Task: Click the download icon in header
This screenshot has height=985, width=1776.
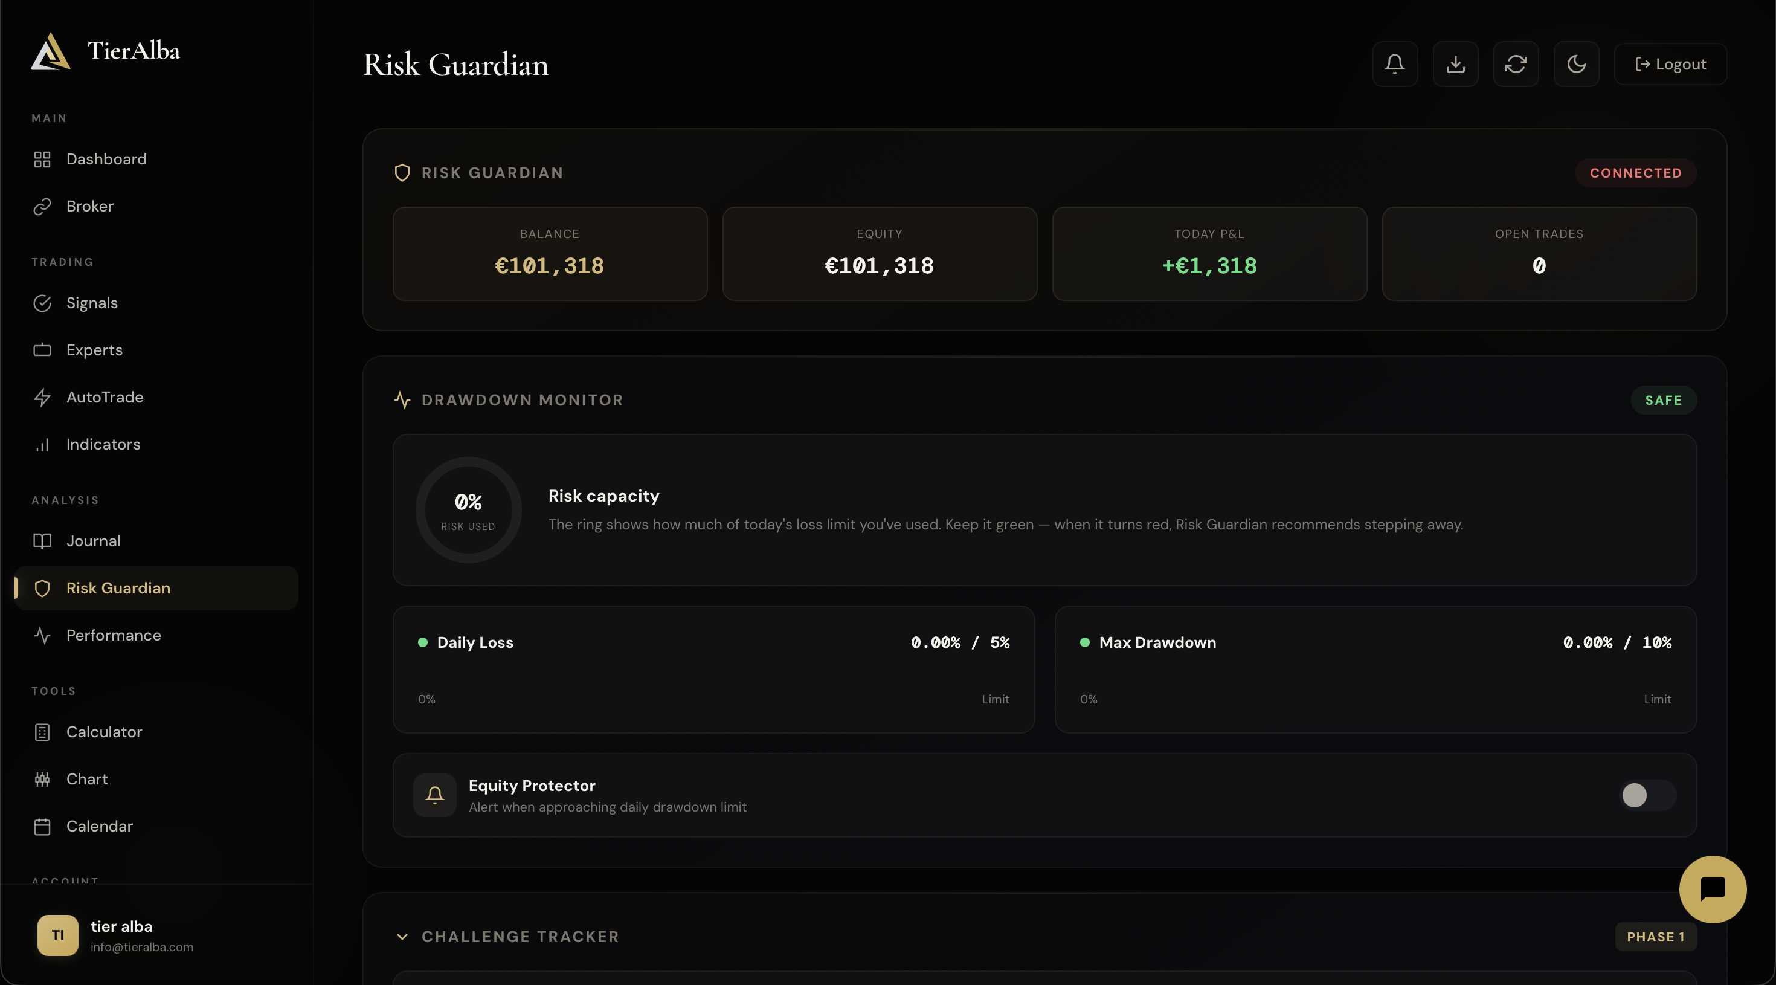Action: point(1455,64)
